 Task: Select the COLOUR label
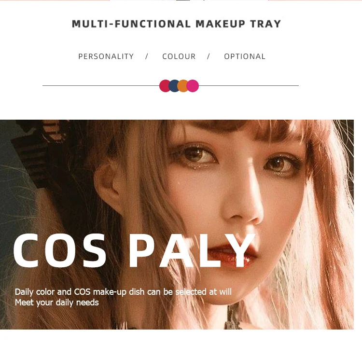[x=179, y=56]
